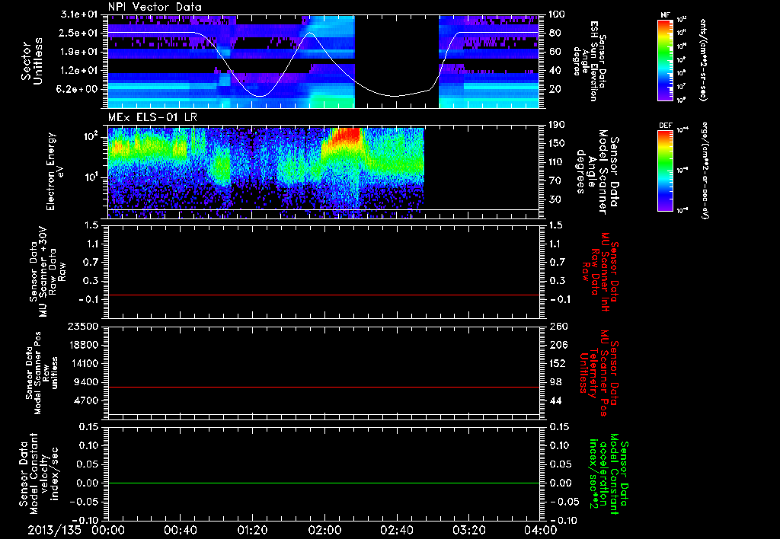Click the 260 tick on the telemetry axis

pos(557,326)
